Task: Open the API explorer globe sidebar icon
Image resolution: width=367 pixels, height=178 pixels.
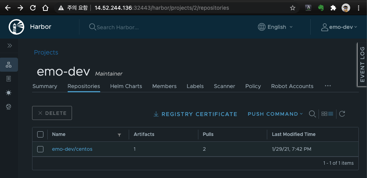Action: [9, 107]
